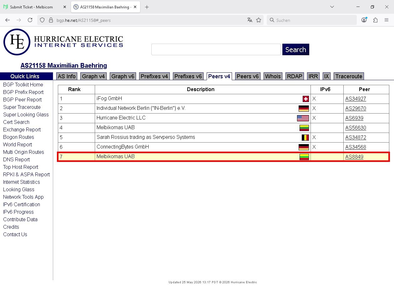
Task: Open the Multi Origin Routes link
Action: (23, 152)
